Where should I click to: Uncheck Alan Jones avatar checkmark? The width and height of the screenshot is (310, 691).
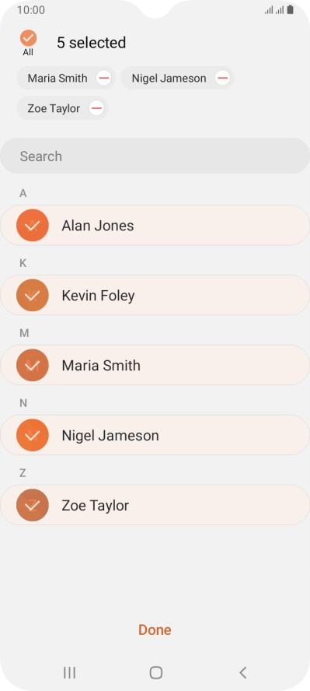(x=32, y=226)
